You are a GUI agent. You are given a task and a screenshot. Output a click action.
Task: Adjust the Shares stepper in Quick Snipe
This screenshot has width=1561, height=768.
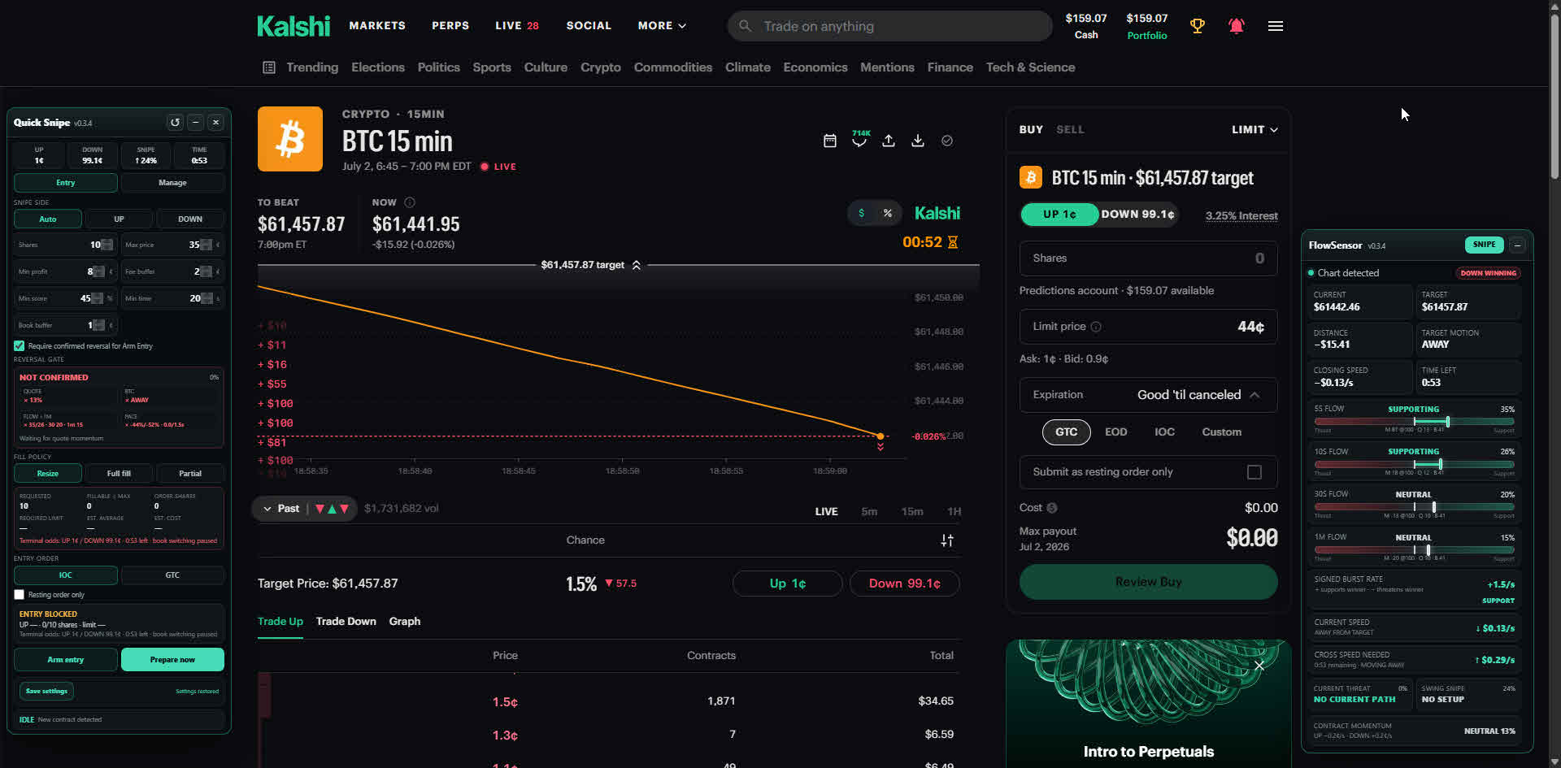(107, 245)
